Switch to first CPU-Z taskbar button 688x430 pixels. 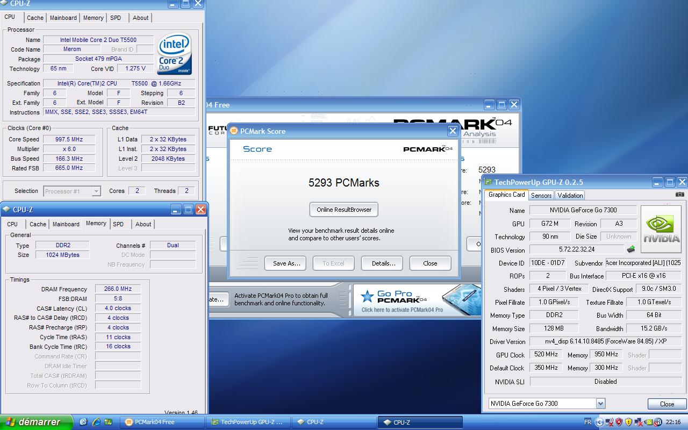click(335, 422)
